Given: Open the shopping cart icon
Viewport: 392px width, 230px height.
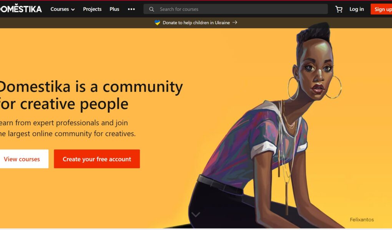Looking at the screenshot, I should click(339, 9).
